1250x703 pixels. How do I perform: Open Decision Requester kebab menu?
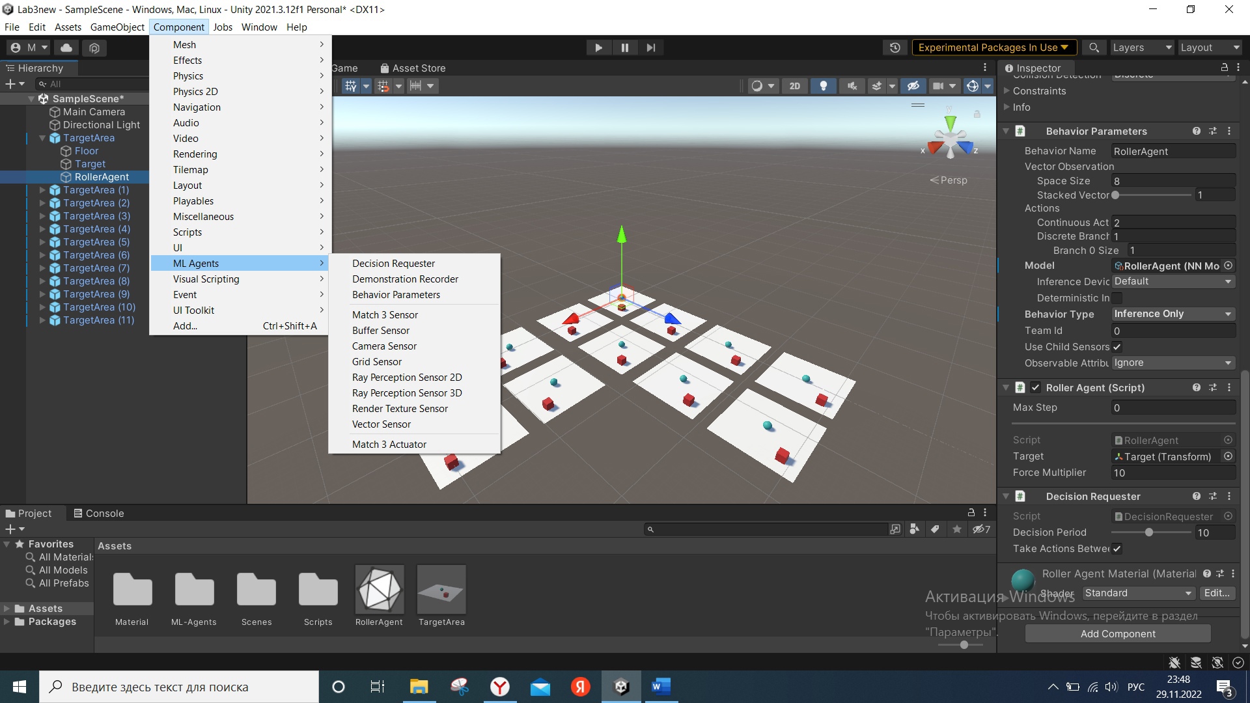tap(1229, 496)
